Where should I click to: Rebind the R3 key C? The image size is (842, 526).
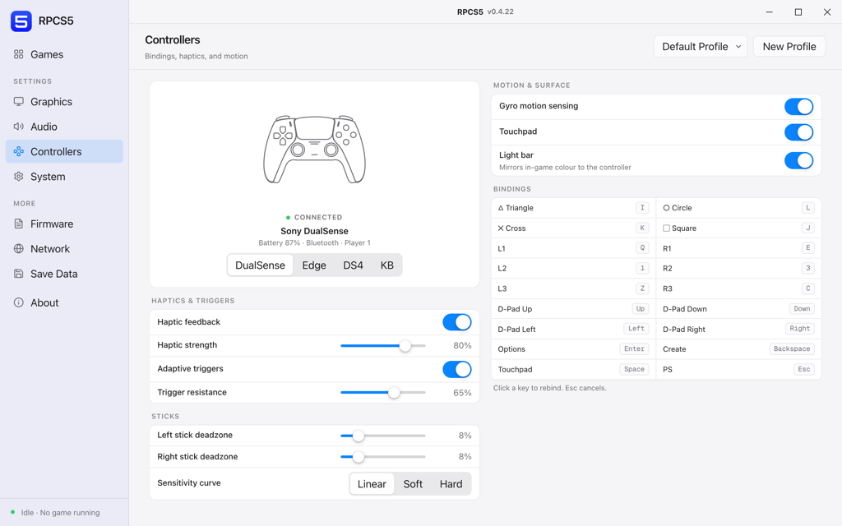pyautogui.click(x=807, y=288)
